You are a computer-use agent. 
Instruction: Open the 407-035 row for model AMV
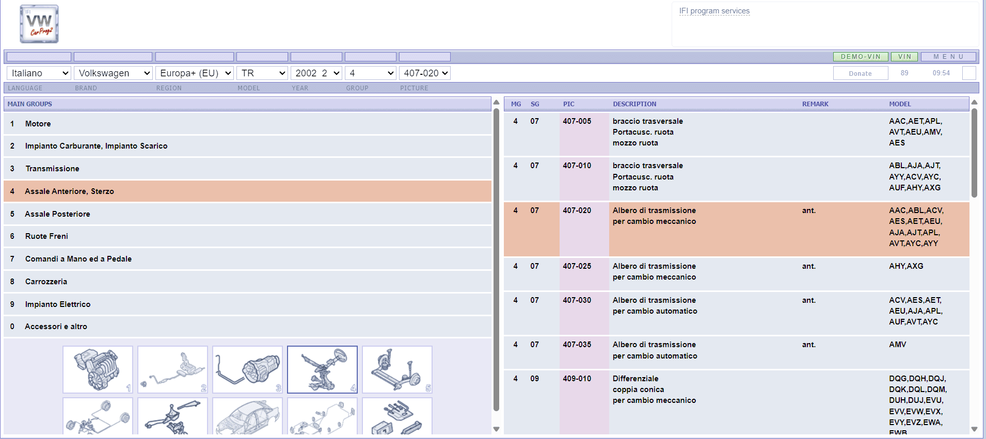pyautogui.click(x=737, y=352)
